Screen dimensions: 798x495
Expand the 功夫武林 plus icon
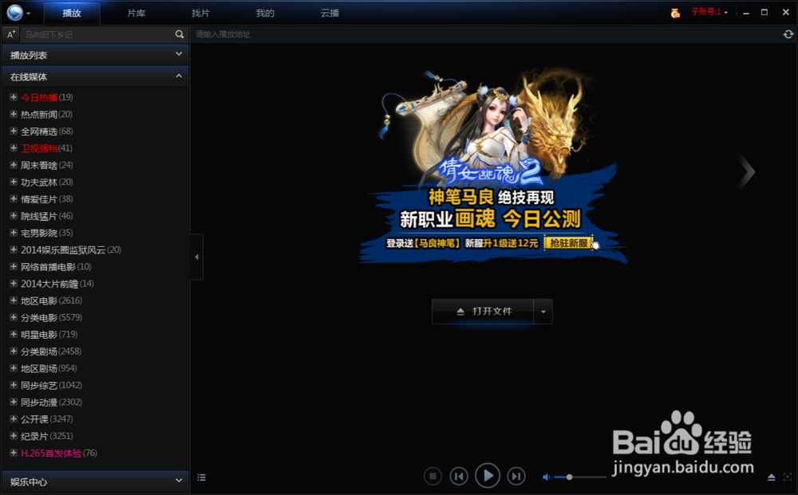(14, 182)
